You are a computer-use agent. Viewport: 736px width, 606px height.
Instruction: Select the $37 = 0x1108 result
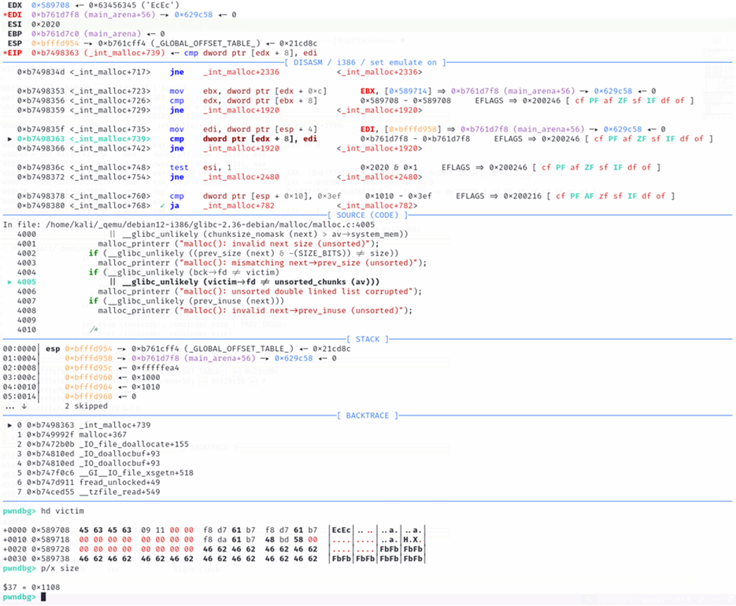(31, 587)
